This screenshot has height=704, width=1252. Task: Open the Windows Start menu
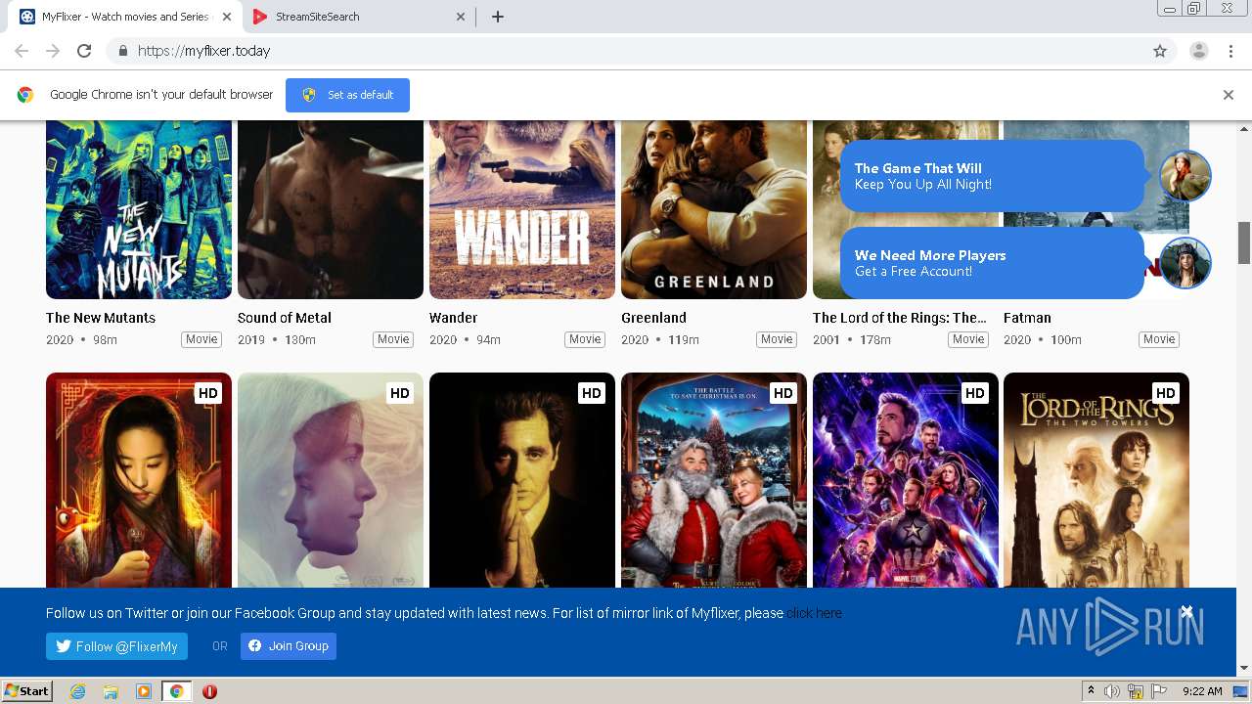tap(26, 691)
